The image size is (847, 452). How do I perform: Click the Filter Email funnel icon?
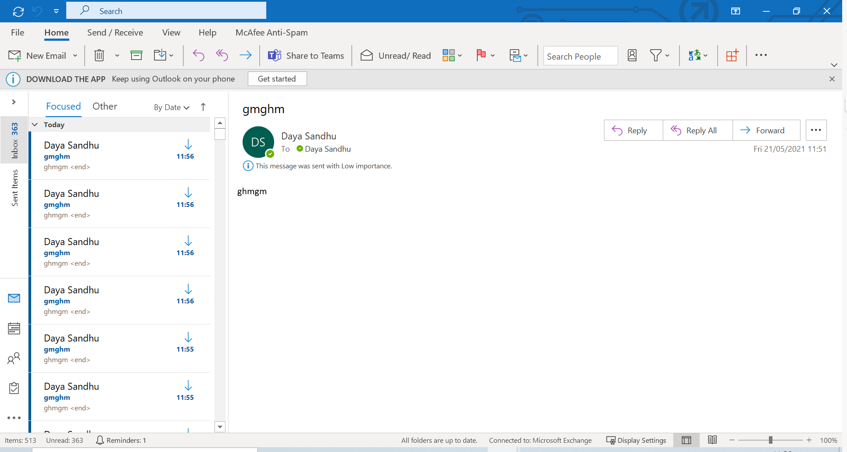[656, 55]
